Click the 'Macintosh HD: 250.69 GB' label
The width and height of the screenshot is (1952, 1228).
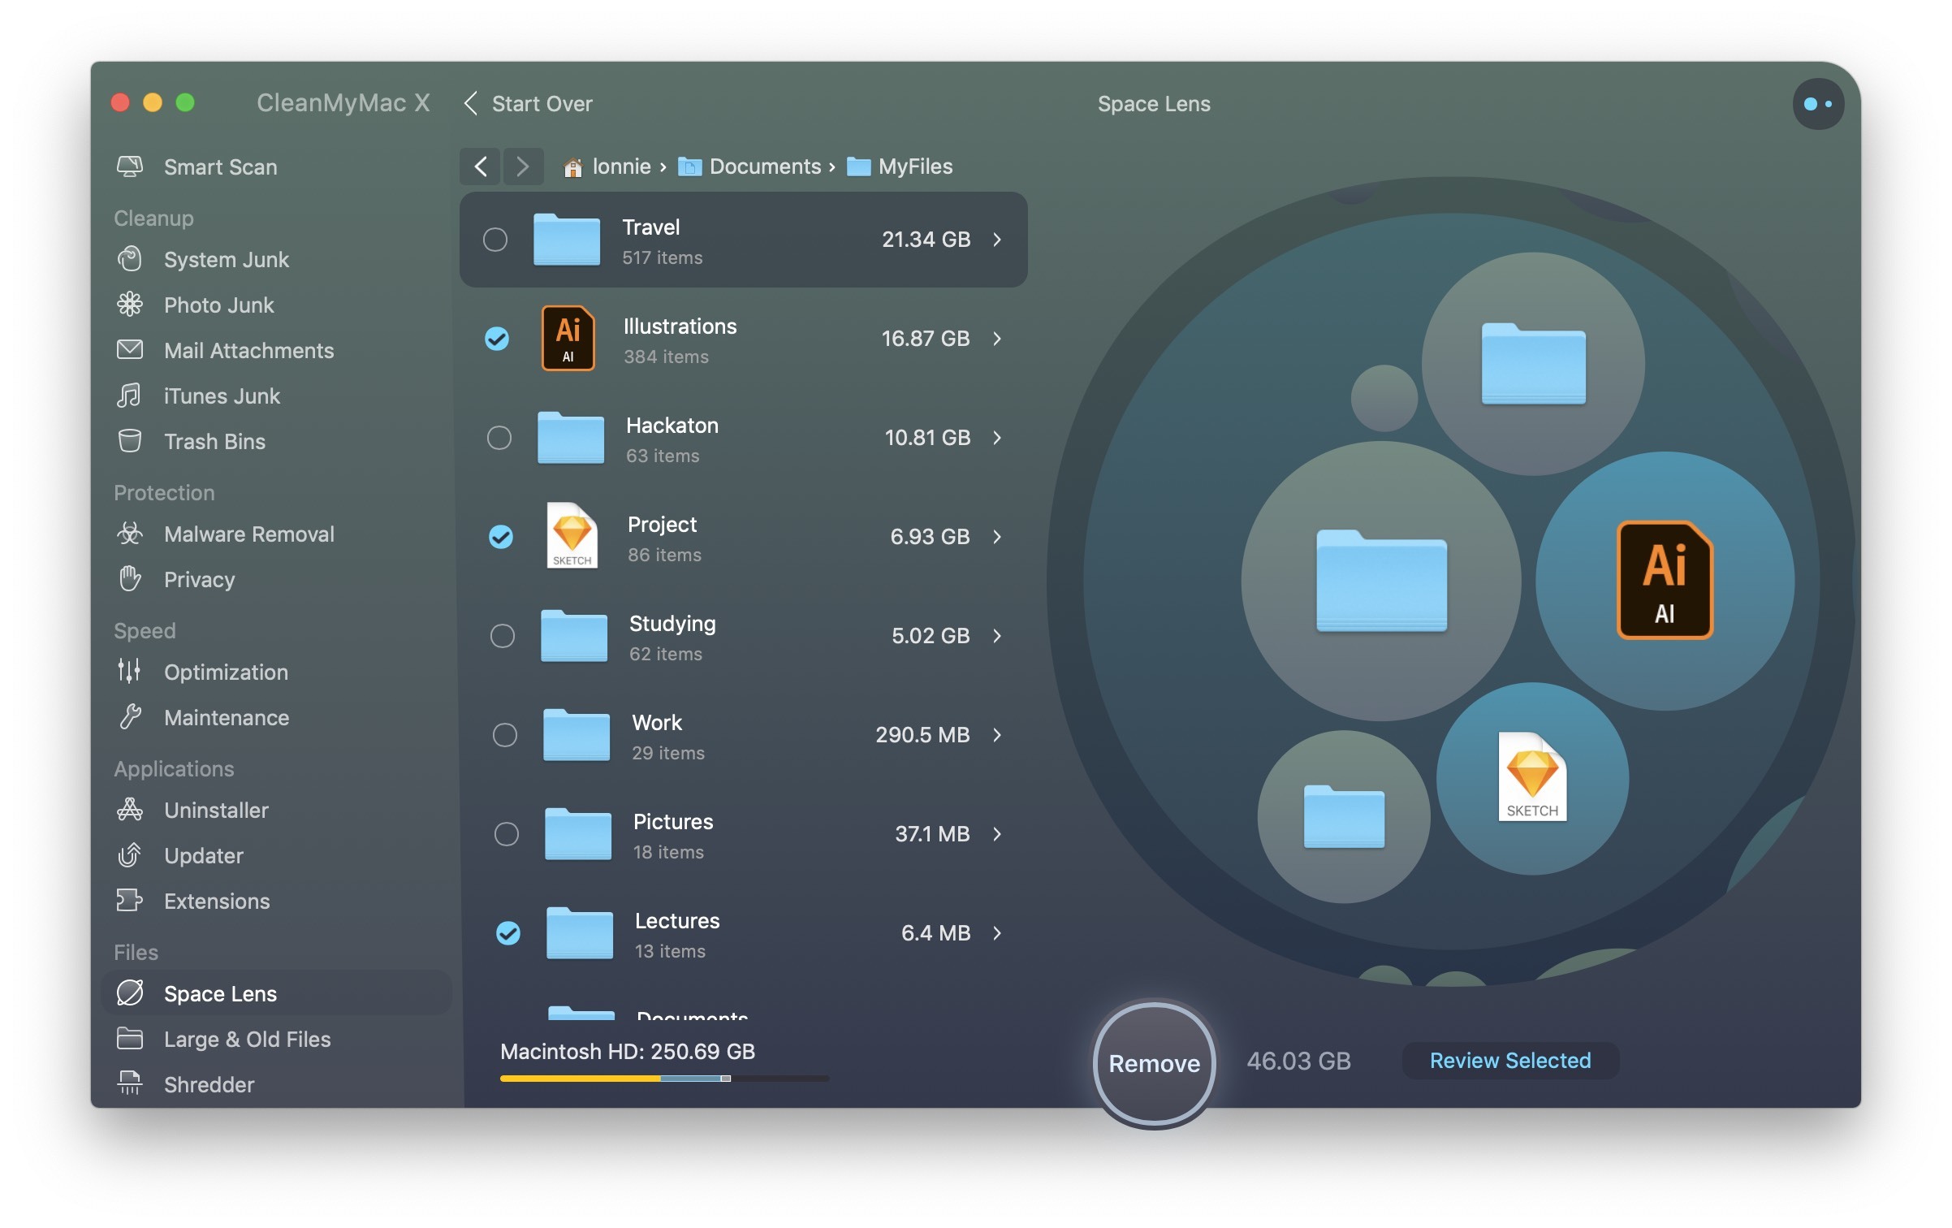tap(628, 1051)
